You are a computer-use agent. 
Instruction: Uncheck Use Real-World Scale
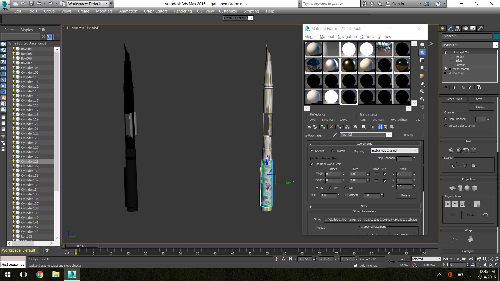(312, 164)
